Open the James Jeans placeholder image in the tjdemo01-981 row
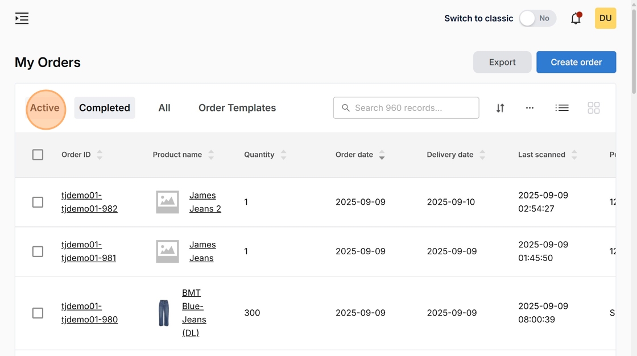Screen dimensions: 637x356 point(167,251)
